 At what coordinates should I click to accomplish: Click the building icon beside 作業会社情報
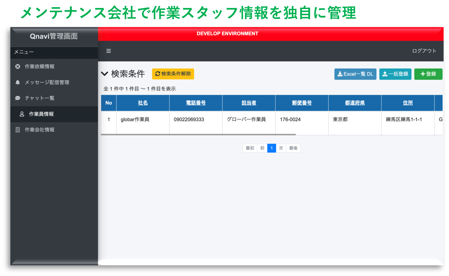pos(18,130)
